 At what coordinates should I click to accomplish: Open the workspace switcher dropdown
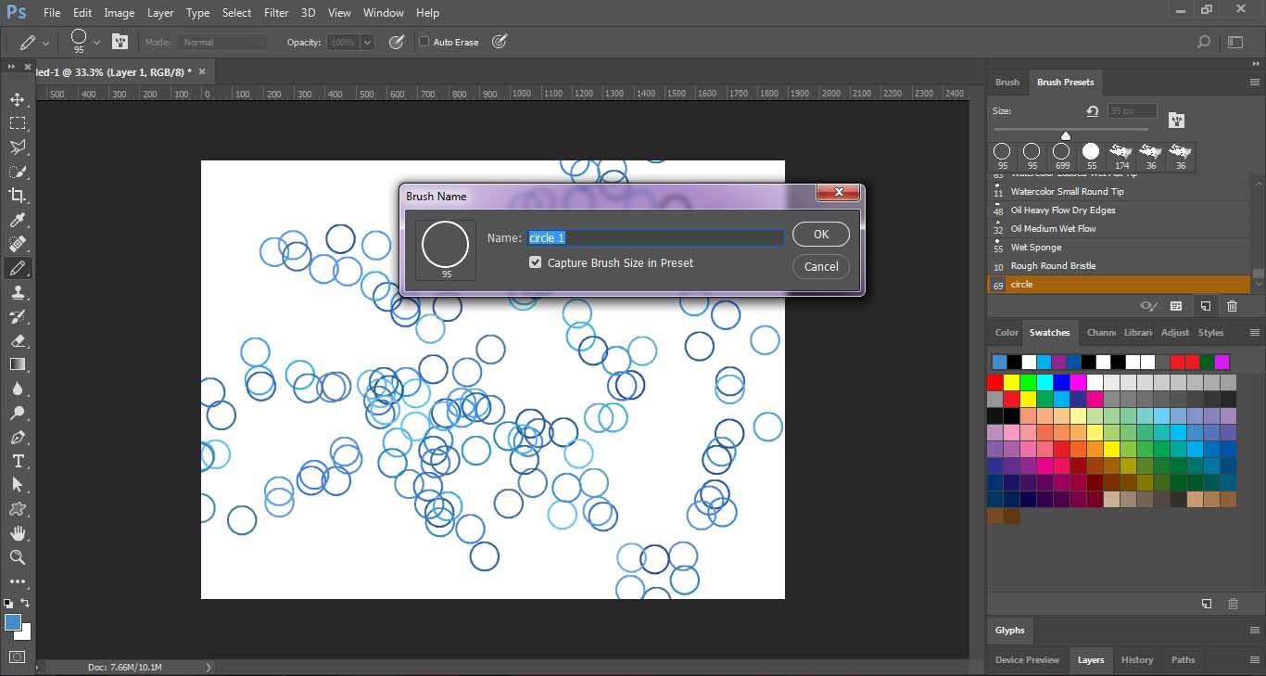pos(1235,42)
